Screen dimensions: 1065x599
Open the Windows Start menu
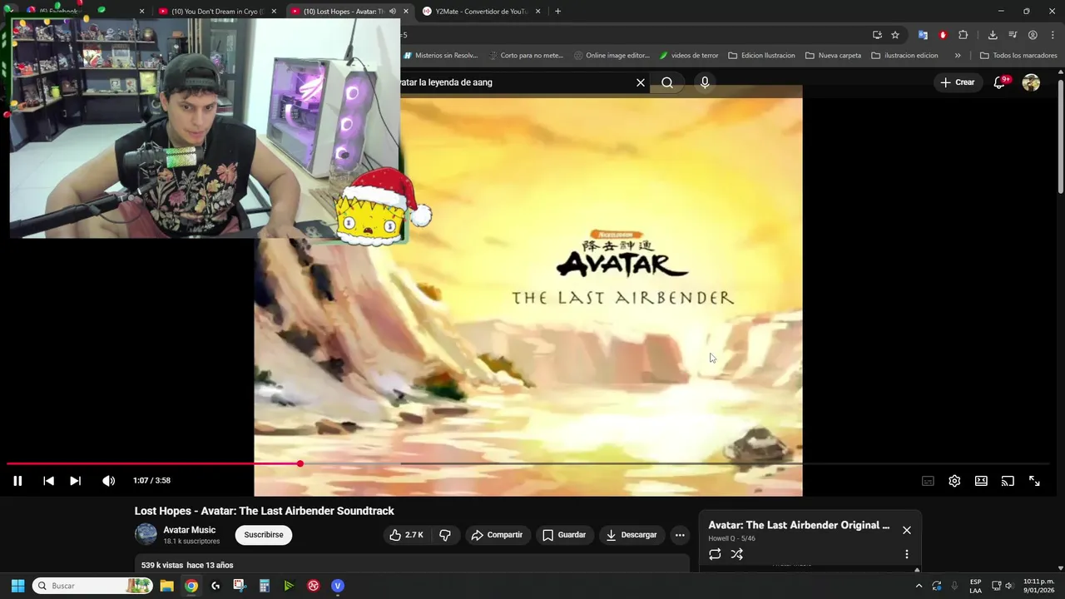point(17,586)
